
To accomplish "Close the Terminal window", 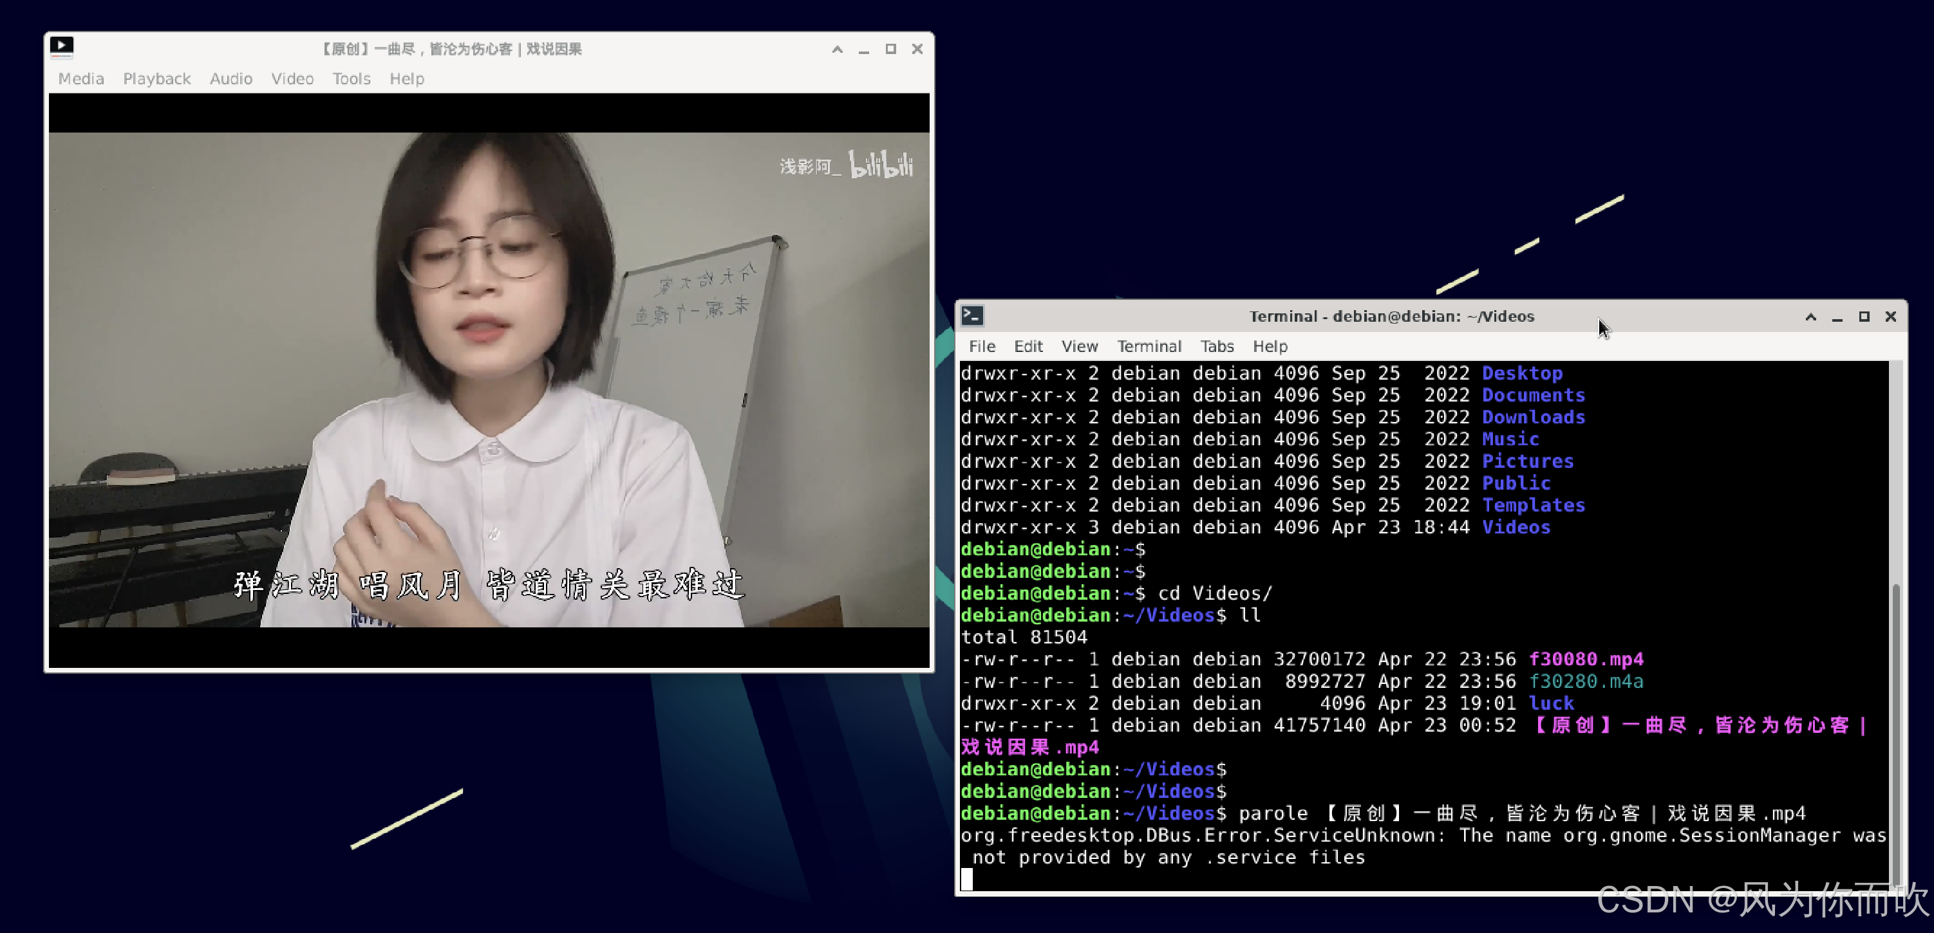I will click(1890, 317).
